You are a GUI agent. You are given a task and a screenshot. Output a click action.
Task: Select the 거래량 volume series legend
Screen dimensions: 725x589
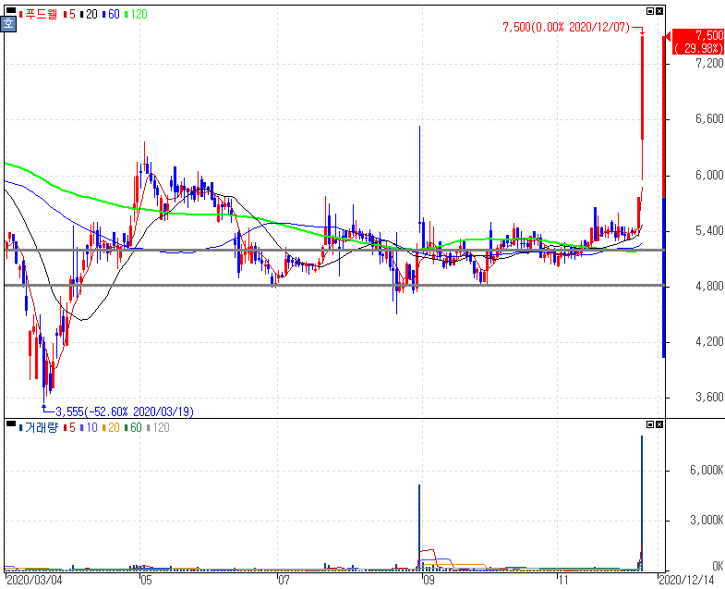tap(39, 427)
